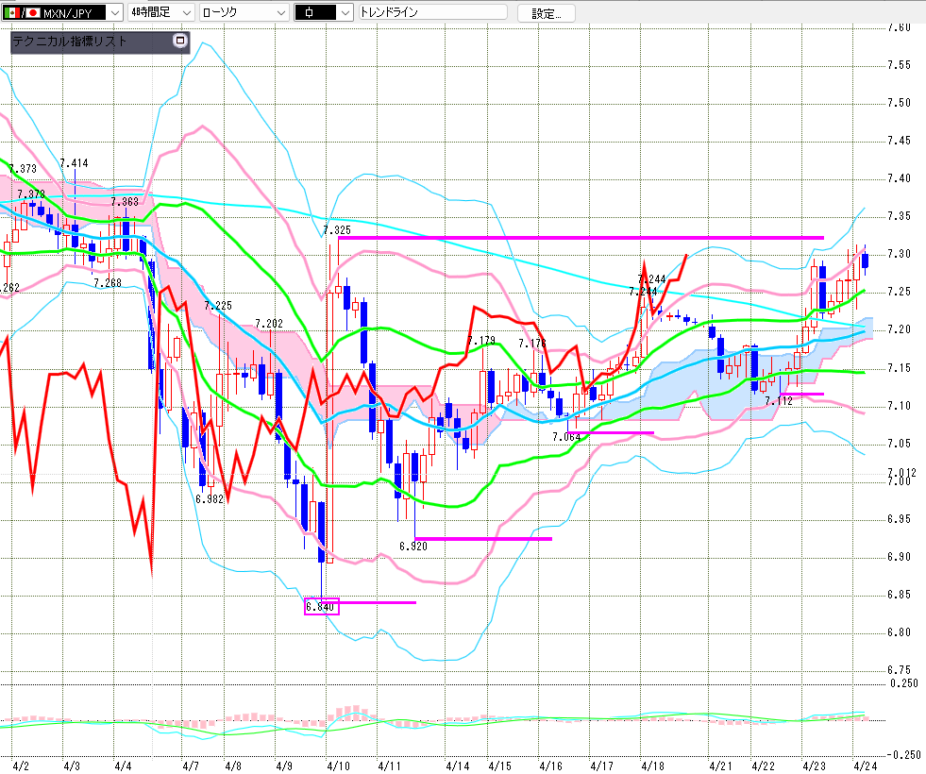Click the 設定... settings button
The image size is (926, 774).
pos(547,13)
